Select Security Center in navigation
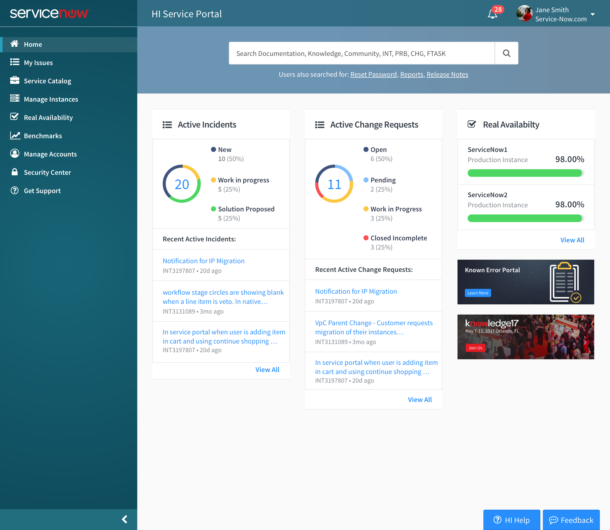The height and width of the screenshot is (530, 610). 69,173
